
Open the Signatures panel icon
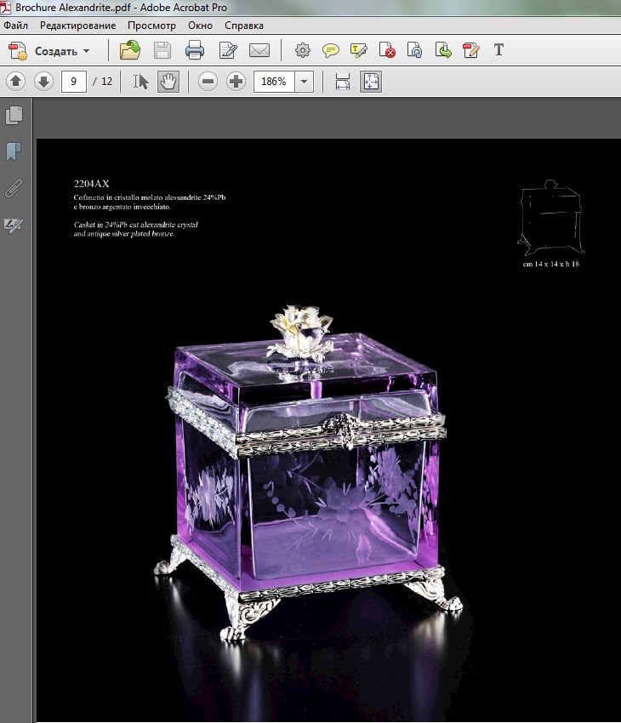tap(14, 225)
